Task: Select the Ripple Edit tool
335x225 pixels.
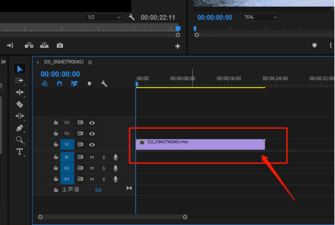Action: (x=20, y=93)
